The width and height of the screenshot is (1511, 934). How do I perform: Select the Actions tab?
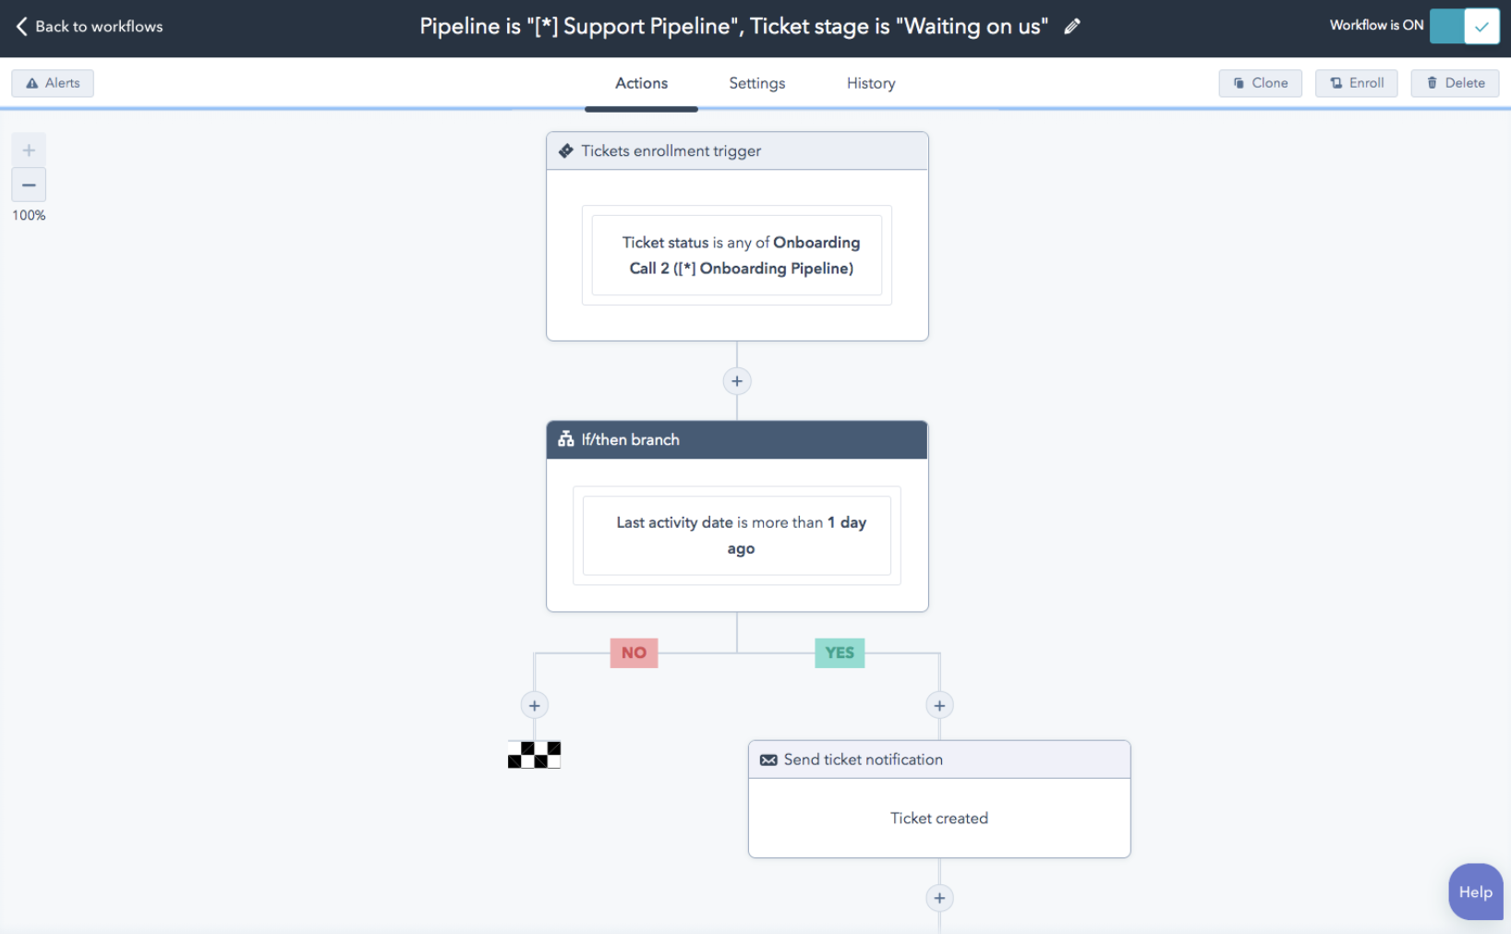click(640, 83)
